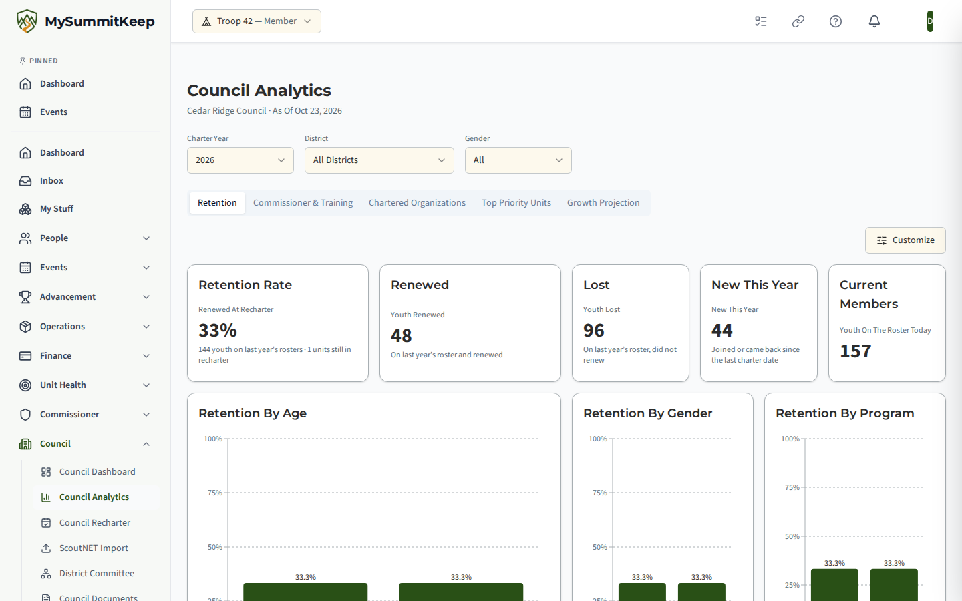Image resolution: width=962 pixels, height=601 pixels.
Task: Expand the Finance section chevron
Action: 146,356
